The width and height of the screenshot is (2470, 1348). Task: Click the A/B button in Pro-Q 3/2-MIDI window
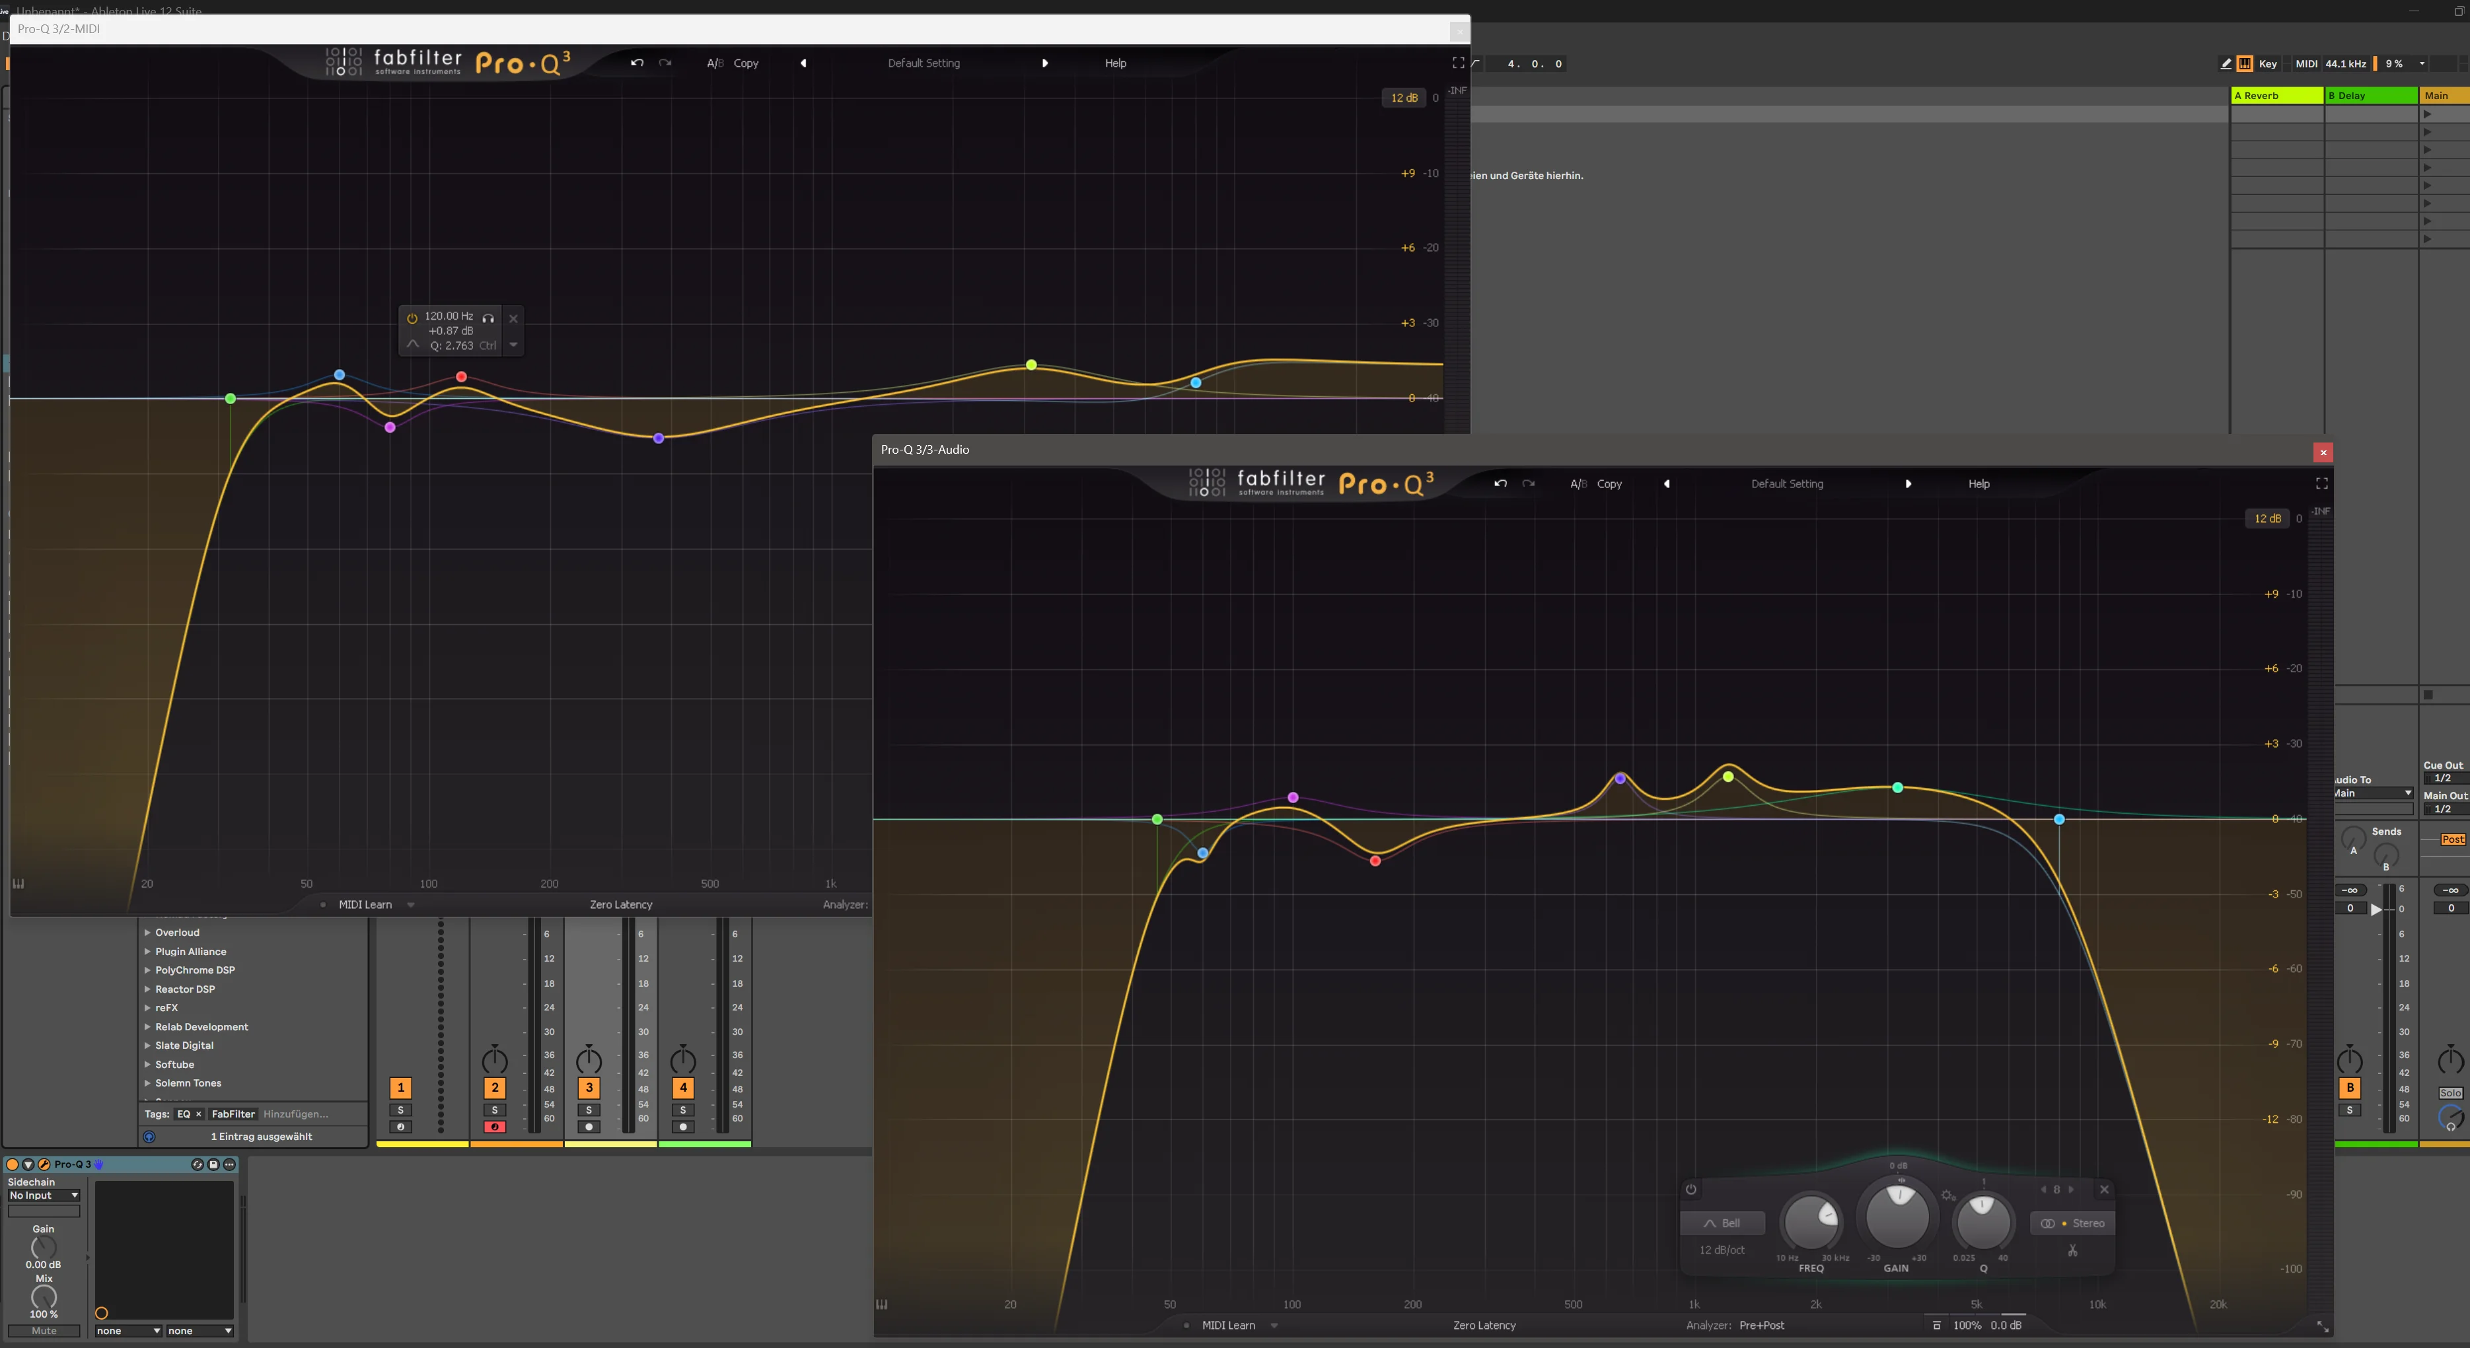[x=715, y=62]
